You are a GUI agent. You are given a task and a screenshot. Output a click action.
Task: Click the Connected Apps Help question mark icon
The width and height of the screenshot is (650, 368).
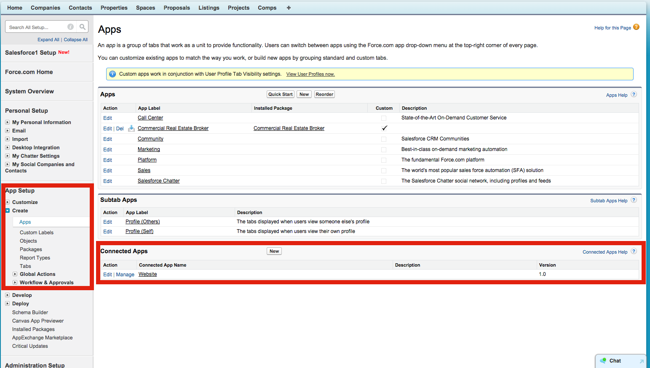pyautogui.click(x=634, y=251)
